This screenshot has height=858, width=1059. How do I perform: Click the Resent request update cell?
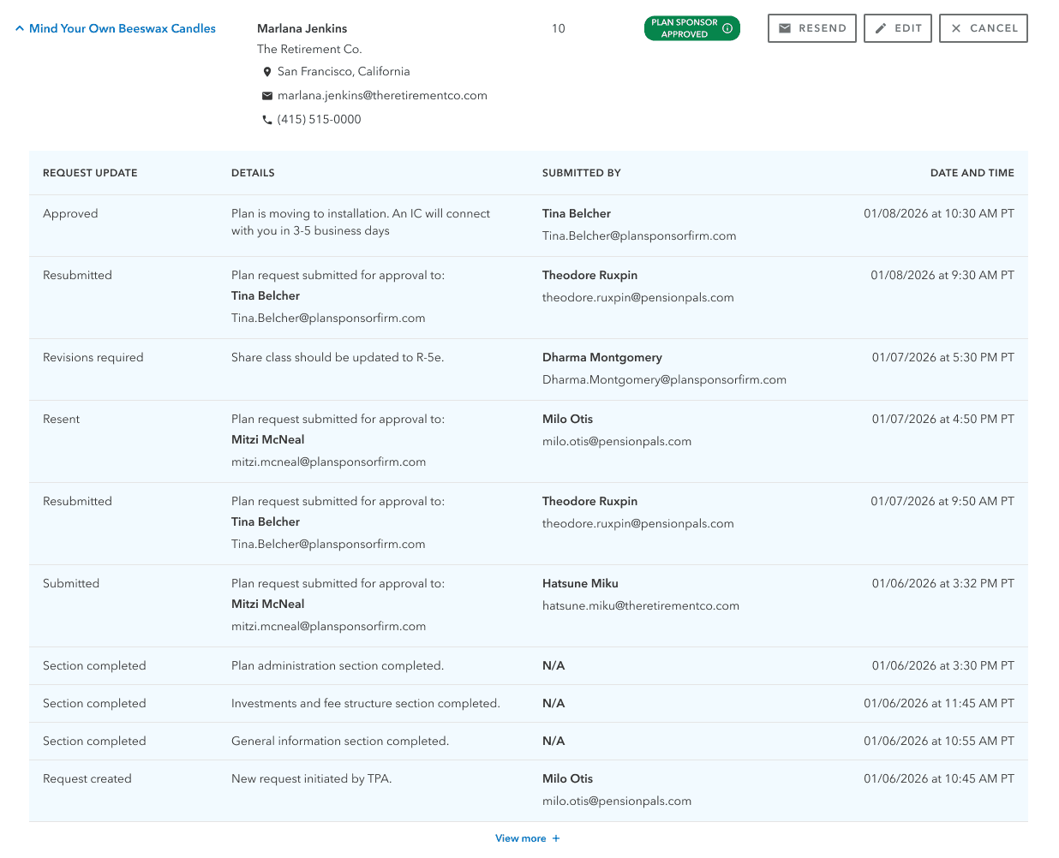click(x=61, y=420)
